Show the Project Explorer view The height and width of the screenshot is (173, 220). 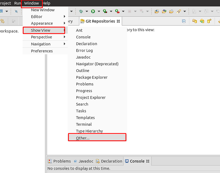coord(97,98)
